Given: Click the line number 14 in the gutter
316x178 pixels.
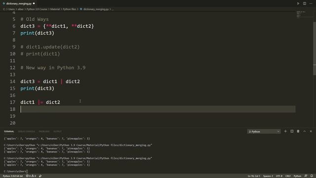Looking at the screenshot, I should pyautogui.click(x=12, y=82).
